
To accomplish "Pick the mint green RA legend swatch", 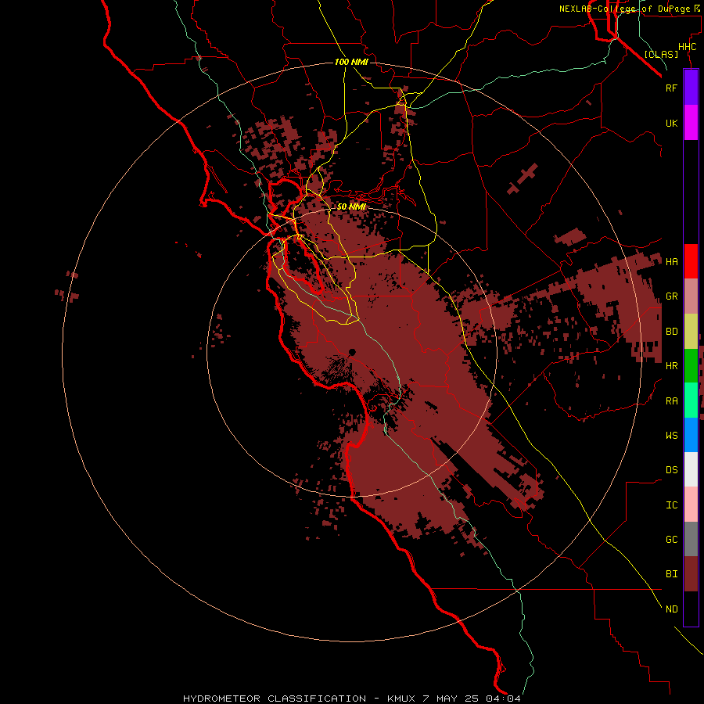I will [x=691, y=400].
